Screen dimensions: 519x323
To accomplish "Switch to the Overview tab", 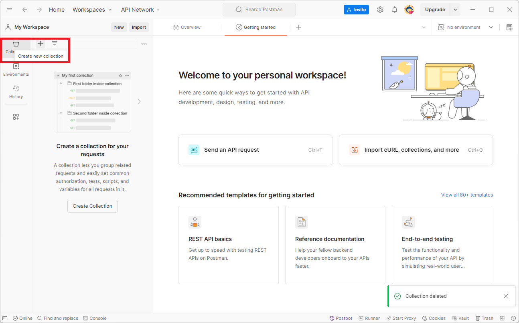I will [187, 27].
